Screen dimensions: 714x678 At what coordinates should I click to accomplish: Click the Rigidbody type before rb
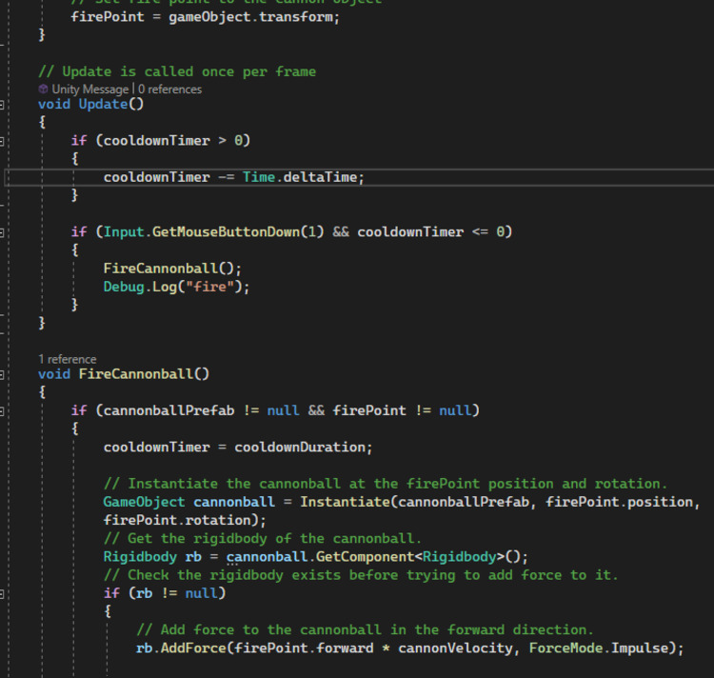tap(140, 557)
